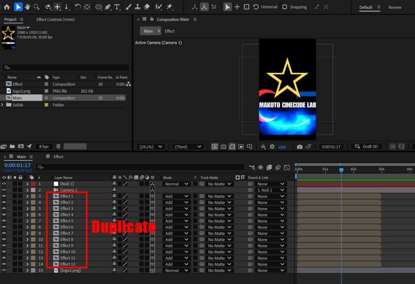This screenshot has height=284, width=415.
Task: Open the channel and color management icon
Action: tap(263, 146)
